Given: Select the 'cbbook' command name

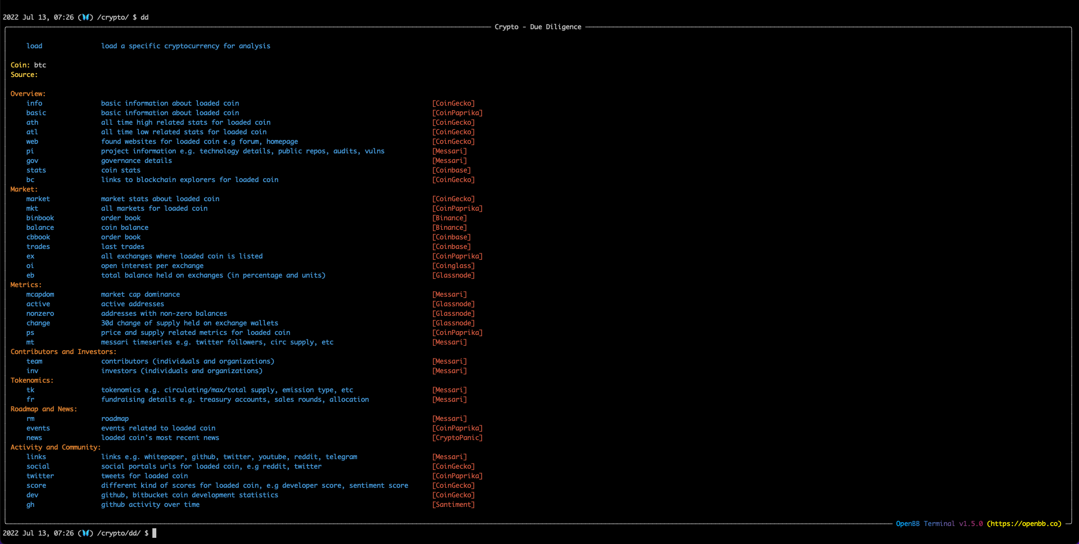Looking at the screenshot, I should [38, 237].
